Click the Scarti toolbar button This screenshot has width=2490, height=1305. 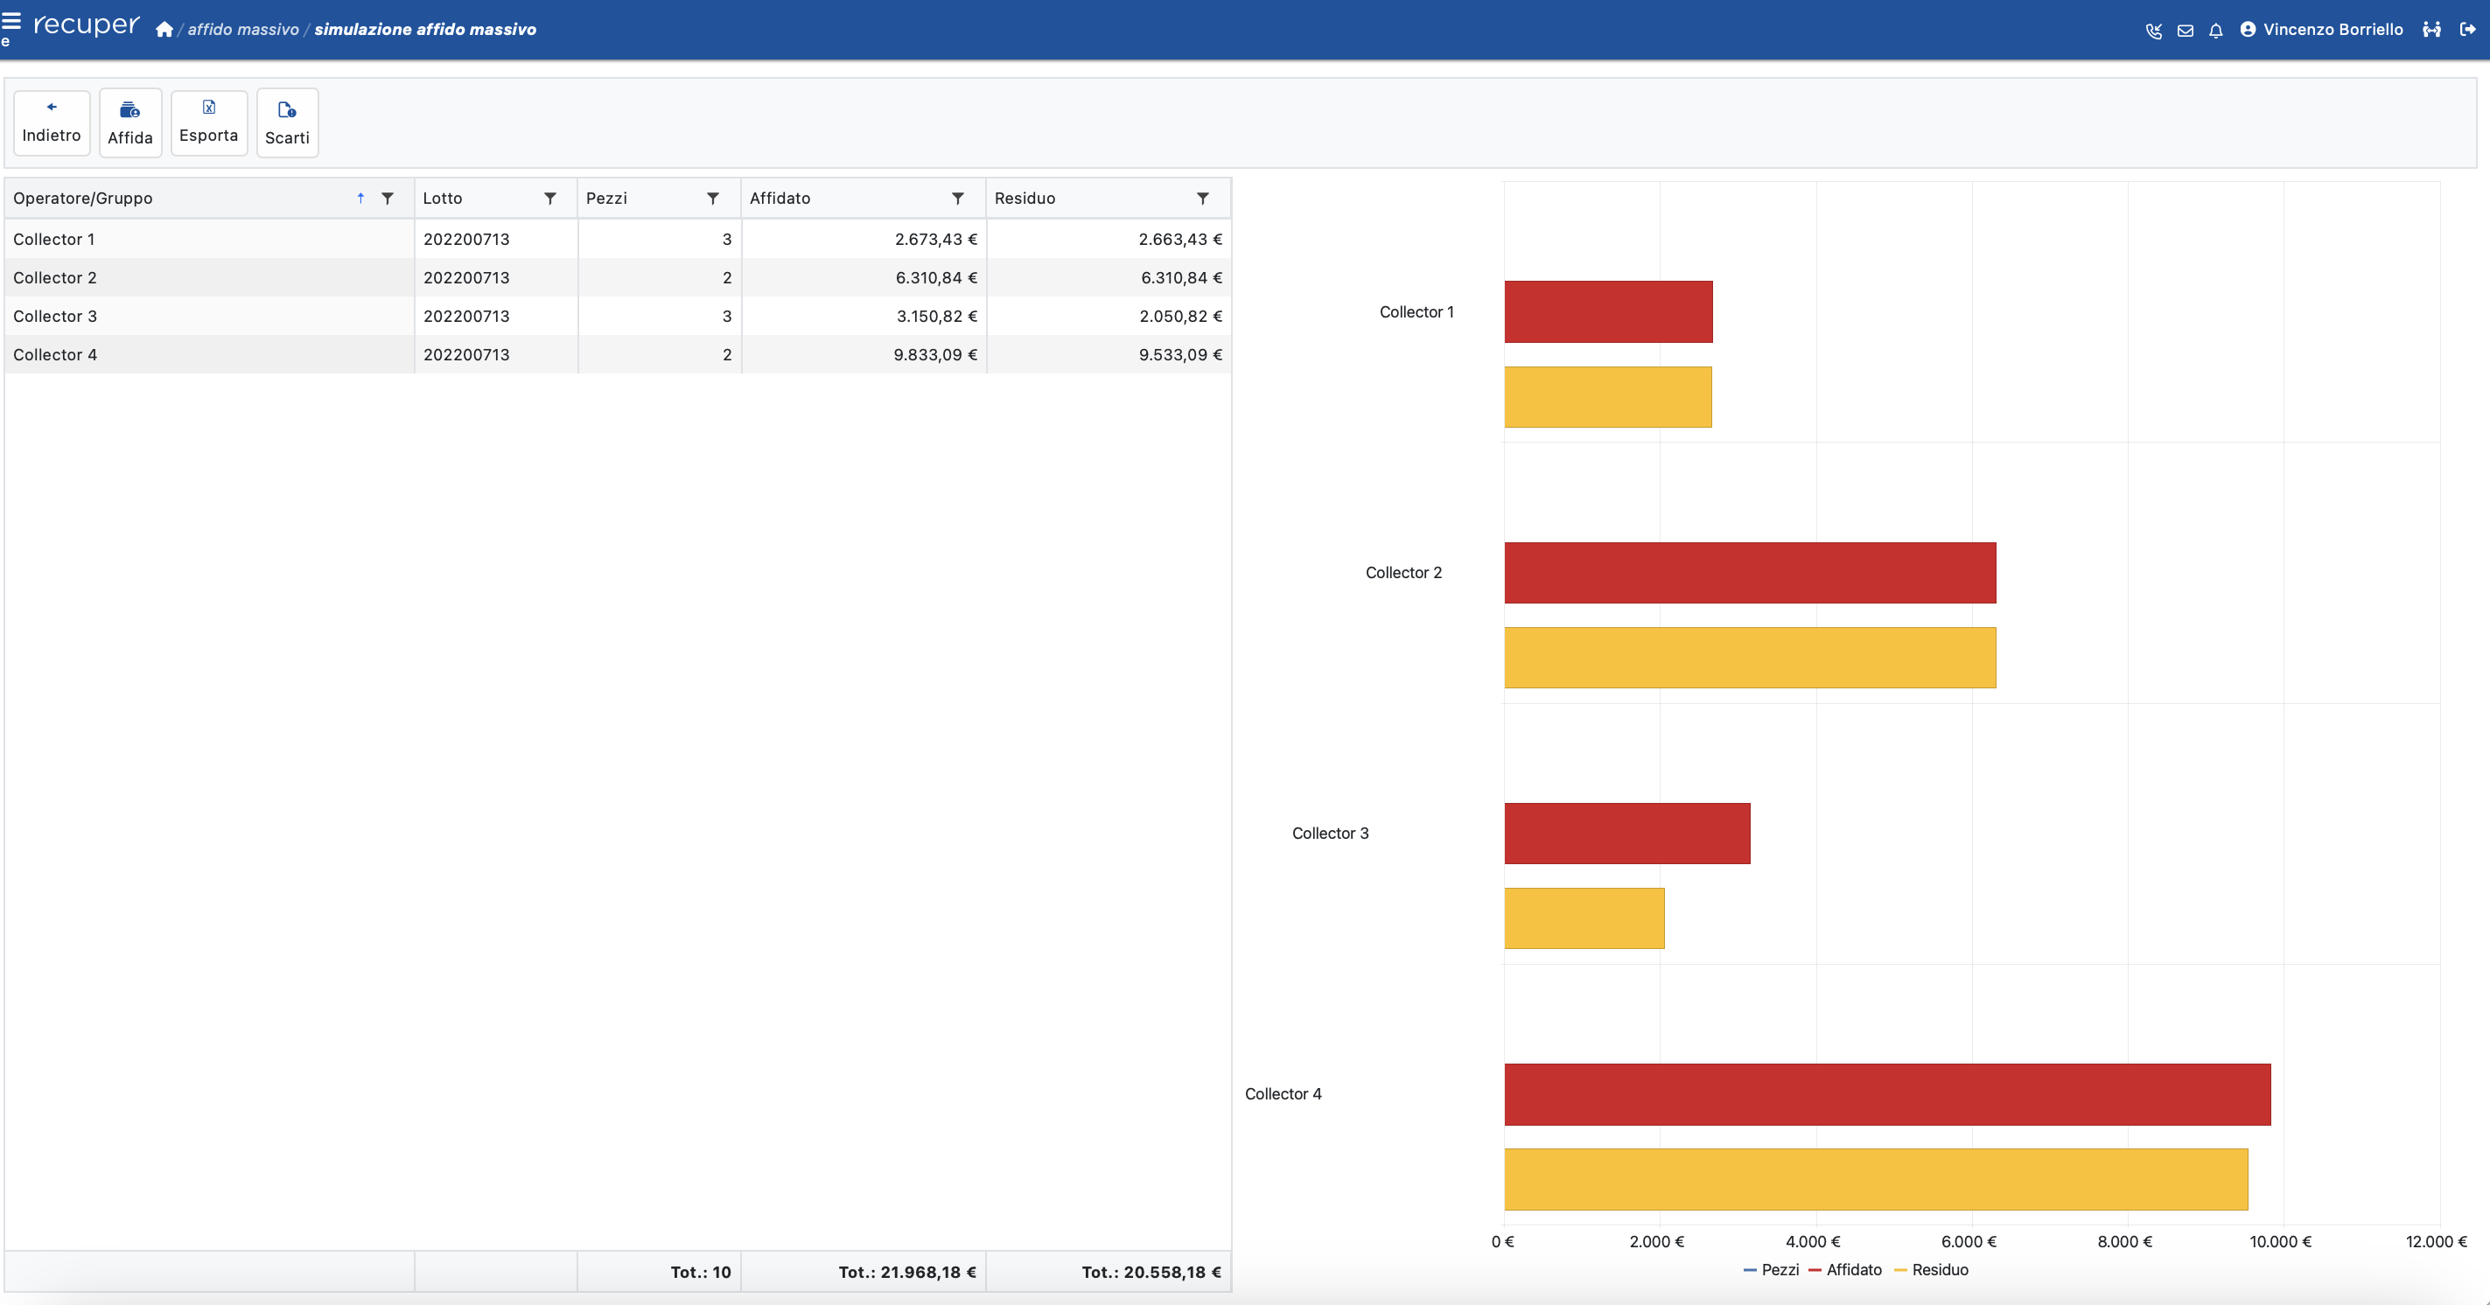[287, 122]
